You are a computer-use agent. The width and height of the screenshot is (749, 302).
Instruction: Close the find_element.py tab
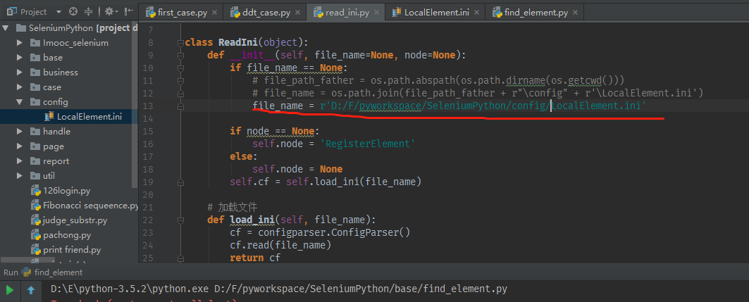[x=575, y=13]
